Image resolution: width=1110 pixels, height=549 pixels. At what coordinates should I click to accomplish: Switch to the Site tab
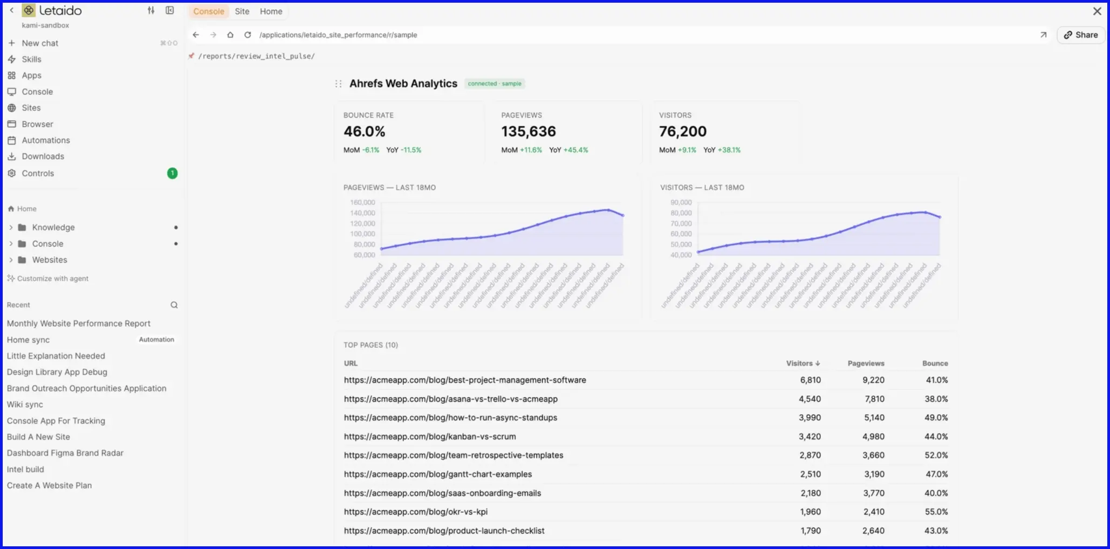pyautogui.click(x=242, y=11)
